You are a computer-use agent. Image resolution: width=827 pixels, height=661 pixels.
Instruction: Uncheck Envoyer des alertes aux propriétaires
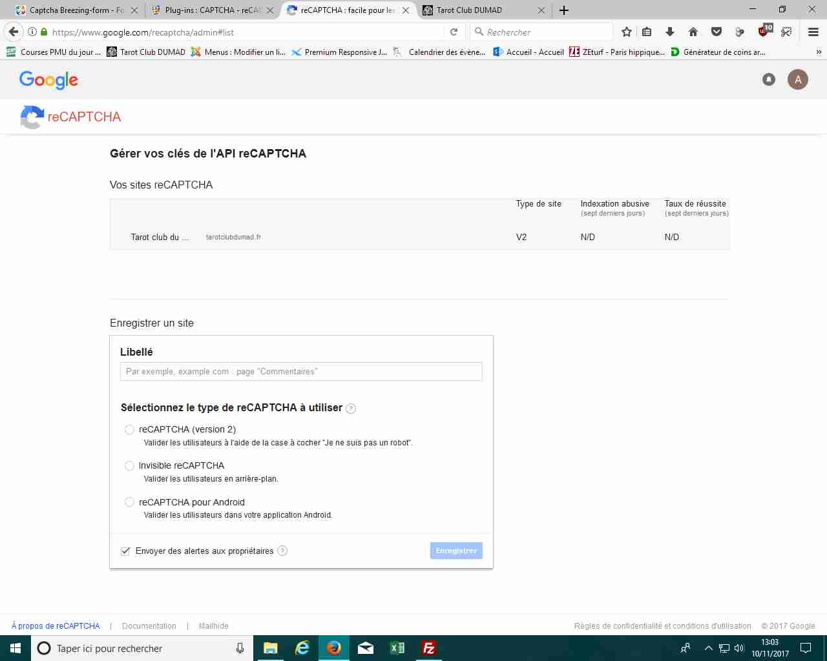(125, 551)
